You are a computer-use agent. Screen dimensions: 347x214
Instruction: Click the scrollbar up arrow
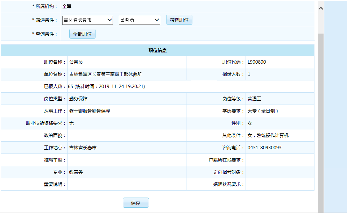tap(321, 8)
